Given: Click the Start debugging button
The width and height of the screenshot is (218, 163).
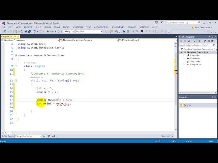Looking at the screenshot, I should click(51, 32).
